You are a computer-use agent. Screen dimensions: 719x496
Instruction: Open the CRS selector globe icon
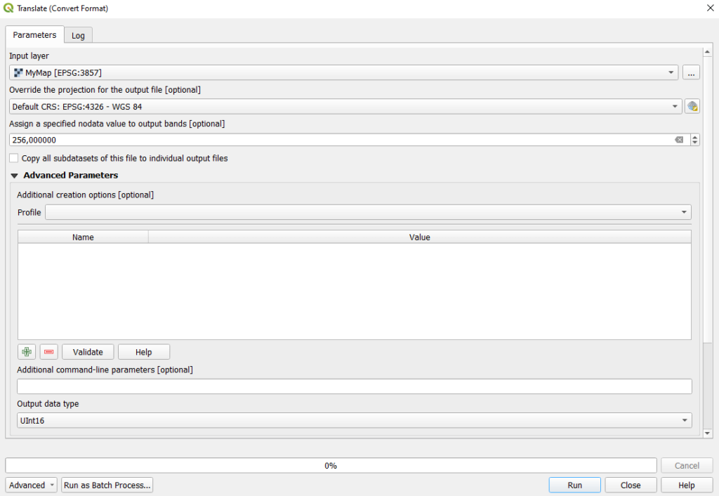click(x=692, y=106)
